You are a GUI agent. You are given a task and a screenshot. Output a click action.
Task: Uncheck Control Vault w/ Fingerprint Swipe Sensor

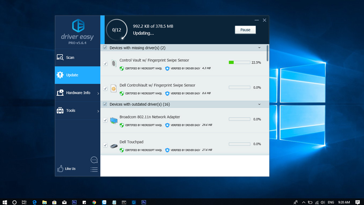(105, 63)
